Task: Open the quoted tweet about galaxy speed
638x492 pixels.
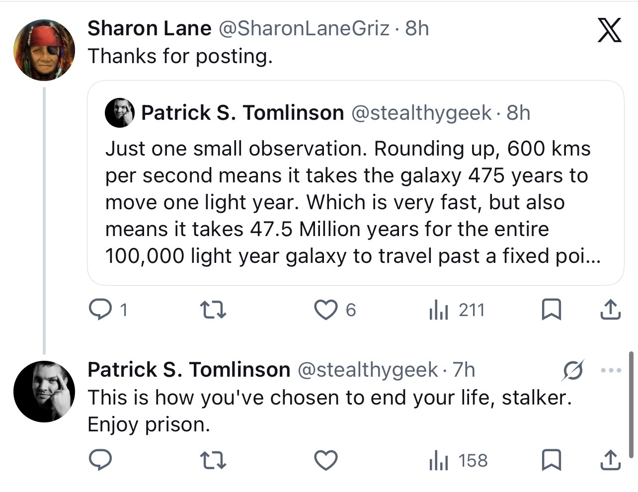Action: pyautogui.click(x=356, y=183)
